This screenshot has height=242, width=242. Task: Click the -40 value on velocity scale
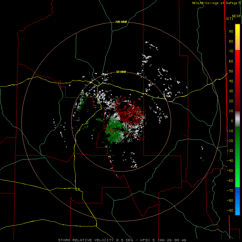(230, 161)
